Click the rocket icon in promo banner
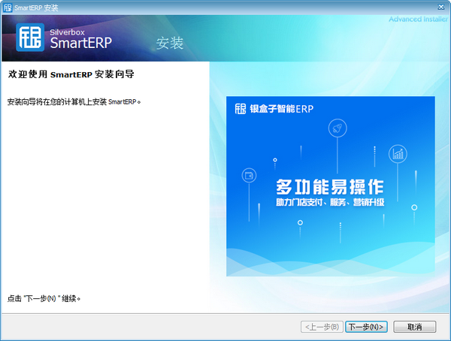Screen dimensions: 451x341 (337, 128)
